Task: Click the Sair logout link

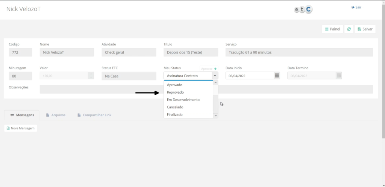Action: click(x=356, y=7)
